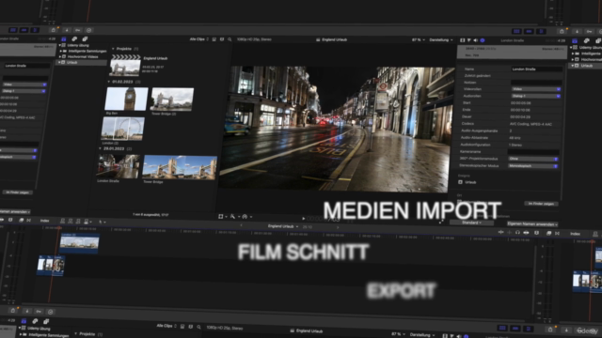Select London (2) Ferris wheel clip thumbnail

click(x=123, y=129)
